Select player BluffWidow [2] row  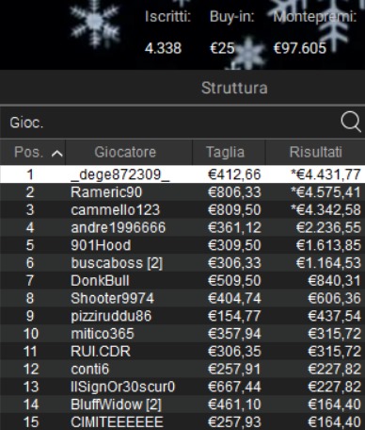coord(182,405)
